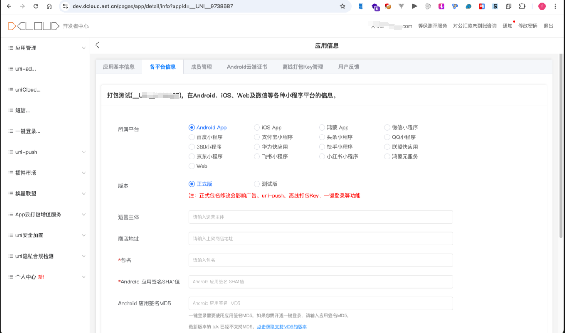Expand the uni-push sidebar chevron

pyautogui.click(x=84, y=152)
